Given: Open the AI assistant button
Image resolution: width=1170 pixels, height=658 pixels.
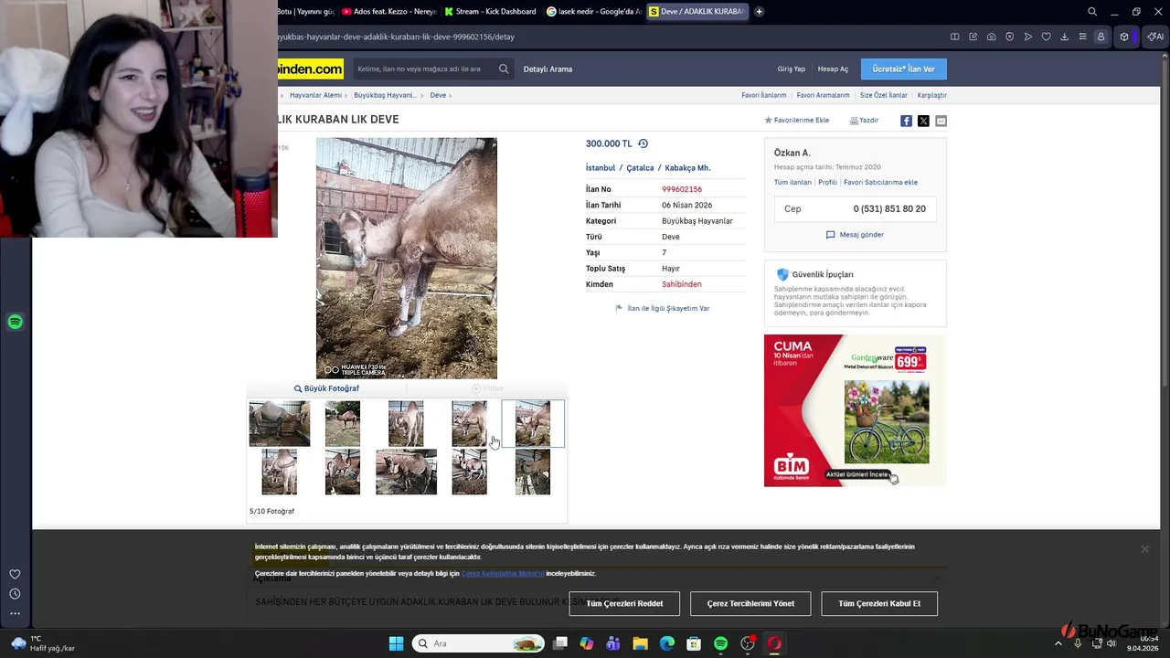Looking at the screenshot, I should [1155, 37].
